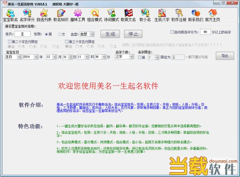Enable 自动挑选评分 auto-select checkbox
This screenshot has height=177, width=240.
(172, 32)
